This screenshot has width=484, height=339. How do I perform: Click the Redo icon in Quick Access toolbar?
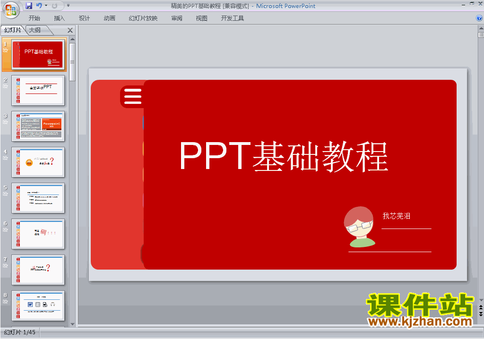click(55, 6)
